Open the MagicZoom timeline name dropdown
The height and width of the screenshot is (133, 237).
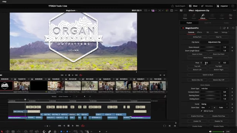pyautogui.click(x=71, y=10)
